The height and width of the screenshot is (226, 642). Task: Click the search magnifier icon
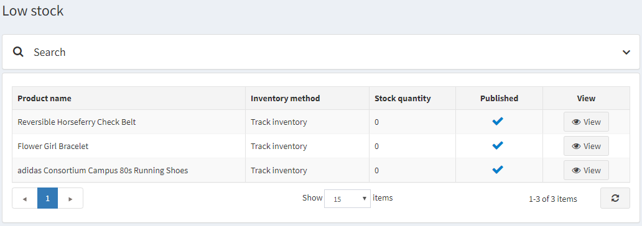pyautogui.click(x=18, y=52)
